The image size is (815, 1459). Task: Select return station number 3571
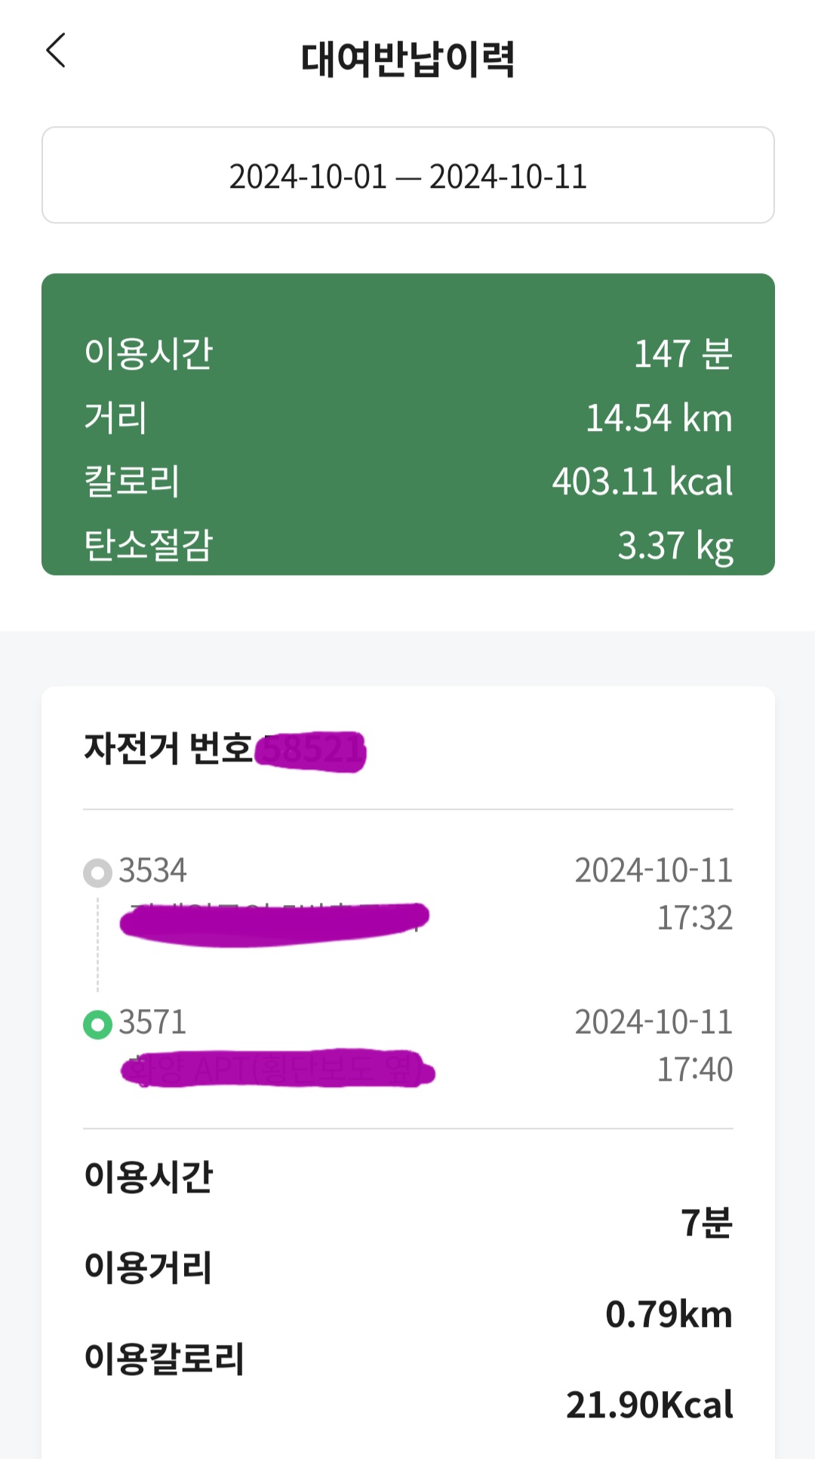click(152, 1022)
